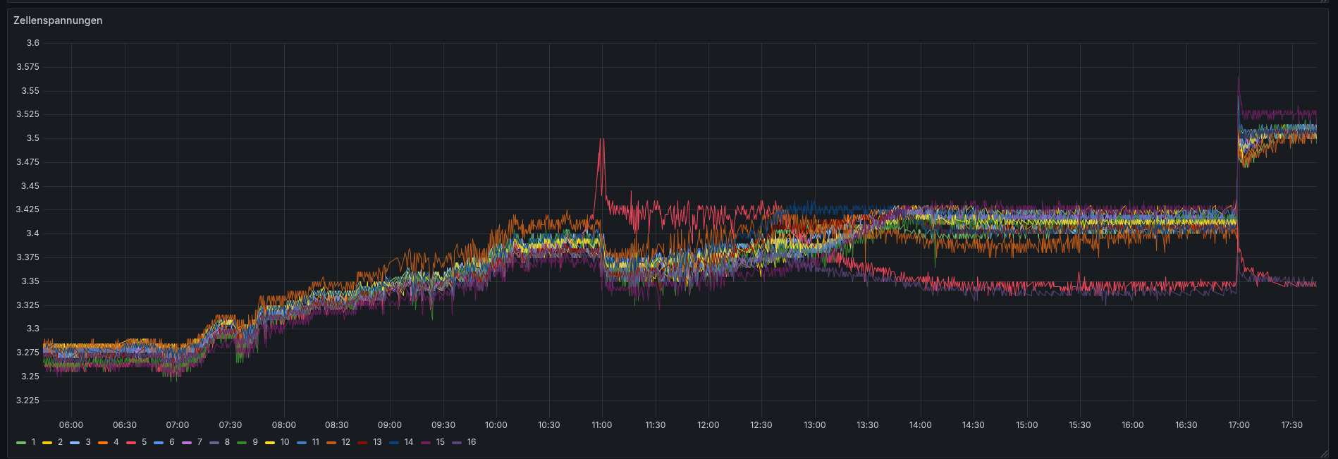Click the y-axis label 3.4
This screenshot has width=1338, height=459.
[33, 233]
